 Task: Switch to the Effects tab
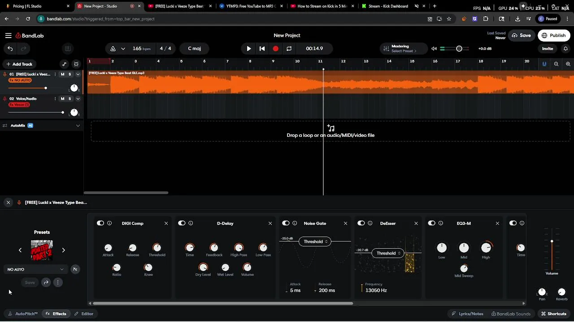(56, 314)
